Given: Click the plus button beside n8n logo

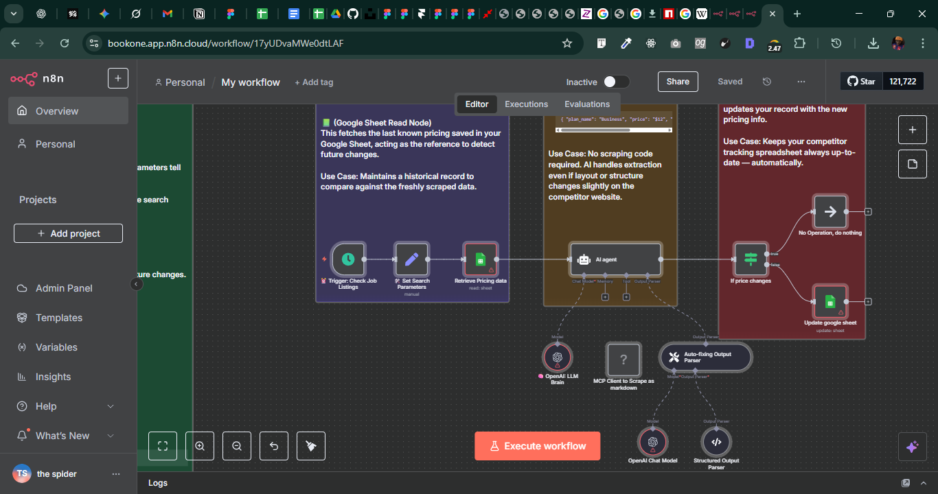Looking at the screenshot, I should [x=118, y=78].
